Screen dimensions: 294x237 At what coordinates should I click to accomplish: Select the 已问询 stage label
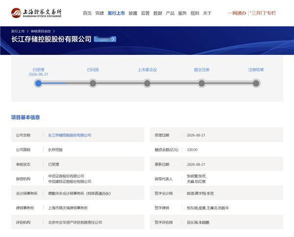click(x=93, y=70)
